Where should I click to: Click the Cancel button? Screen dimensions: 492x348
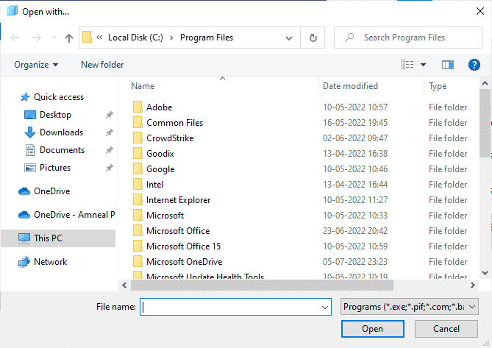(446, 329)
